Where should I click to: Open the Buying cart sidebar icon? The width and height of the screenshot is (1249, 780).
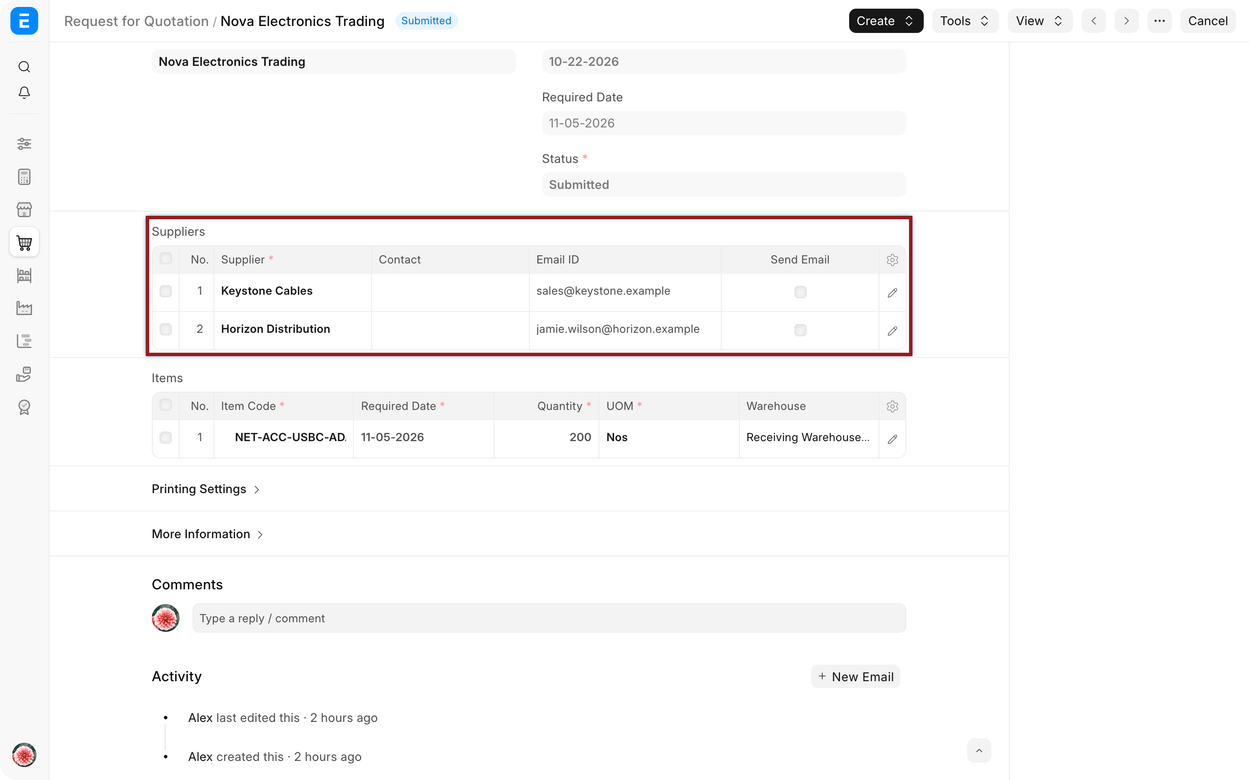tap(24, 243)
